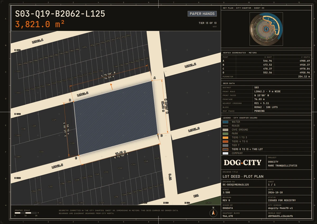
Task: Click the Park legend green swatch
Action: pyautogui.click(x=225, y=134)
